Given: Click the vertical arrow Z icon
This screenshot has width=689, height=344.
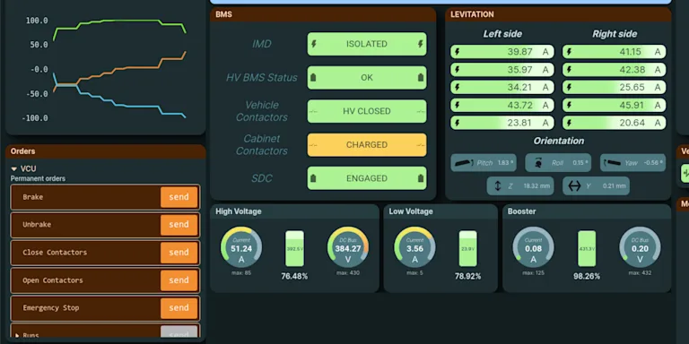Looking at the screenshot, I should [x=498, y=186].
